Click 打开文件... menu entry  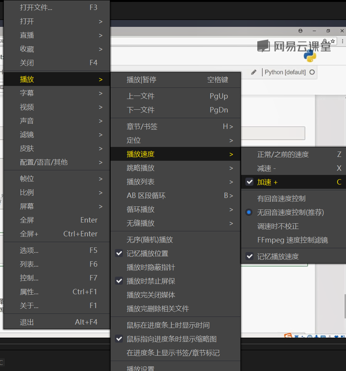57,7
